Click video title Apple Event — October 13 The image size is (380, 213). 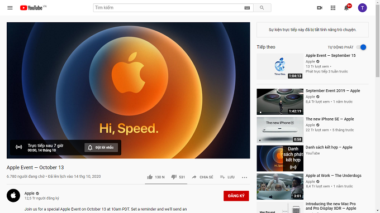pos(35,167)
